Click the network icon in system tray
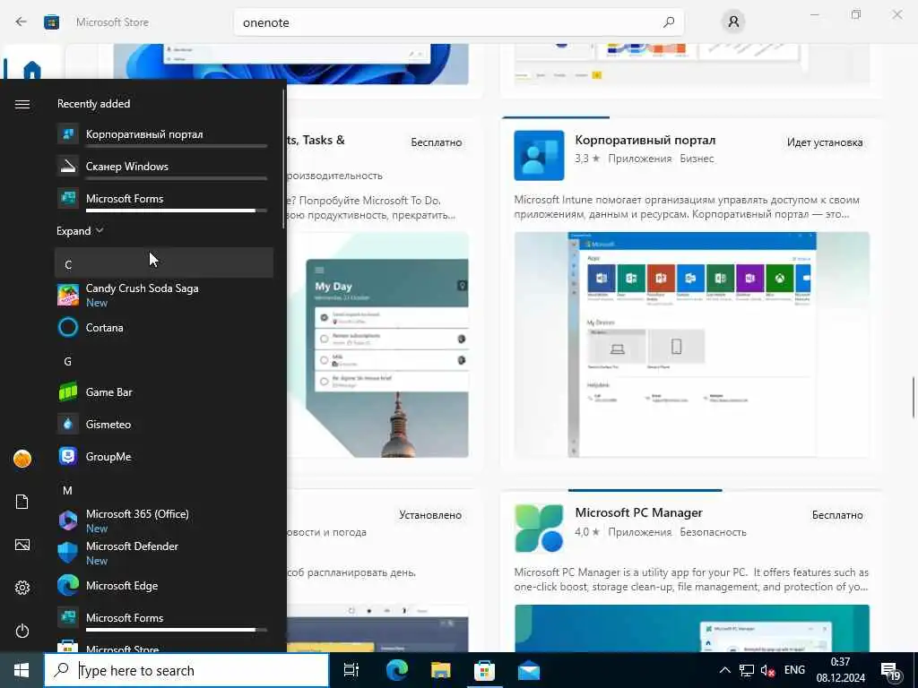Image resolution: width=918 pixels, height=688 pixels. pyautogui.click(x=746, y=670)
